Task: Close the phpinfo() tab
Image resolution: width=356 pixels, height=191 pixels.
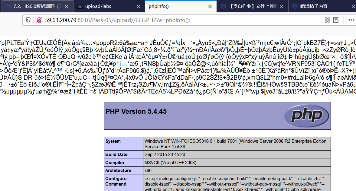Action: pos(210,7)
